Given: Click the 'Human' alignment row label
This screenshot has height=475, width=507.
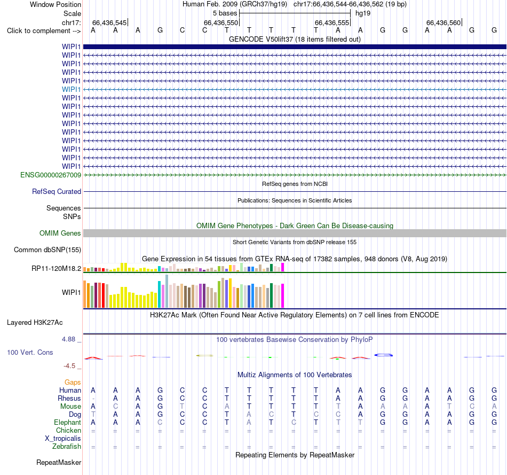Looking at the screenshot, I should pyautogui.click(x=70, y=390).
